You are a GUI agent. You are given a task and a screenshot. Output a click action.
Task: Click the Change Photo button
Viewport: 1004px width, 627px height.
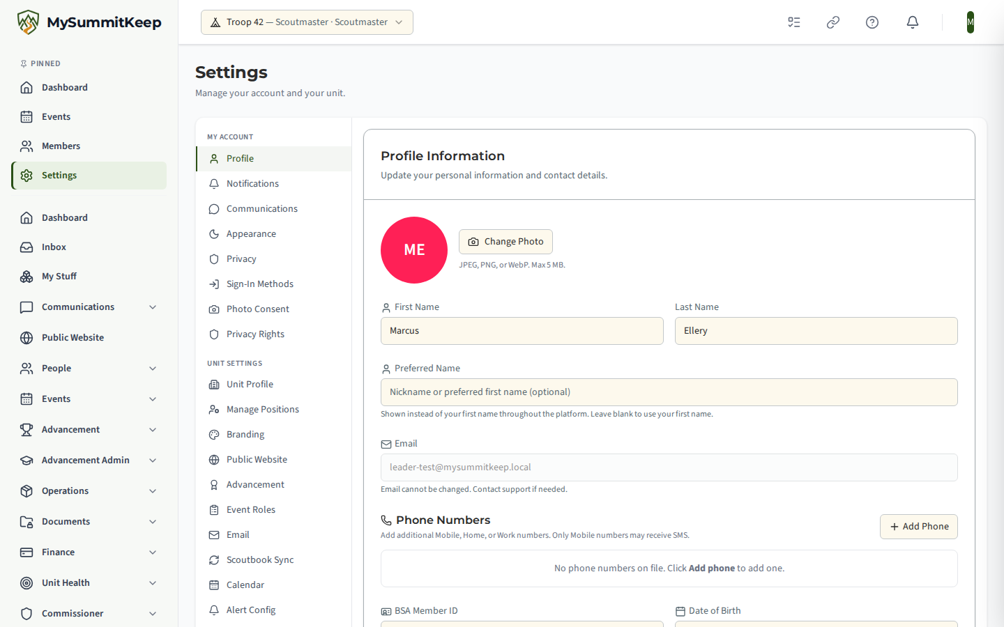pos(505,242)
